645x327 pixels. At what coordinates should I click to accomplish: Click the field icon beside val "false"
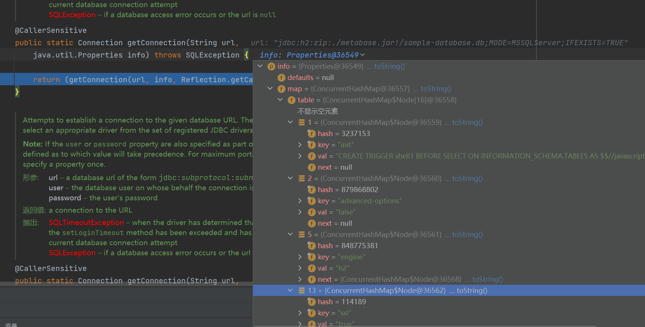311,212
